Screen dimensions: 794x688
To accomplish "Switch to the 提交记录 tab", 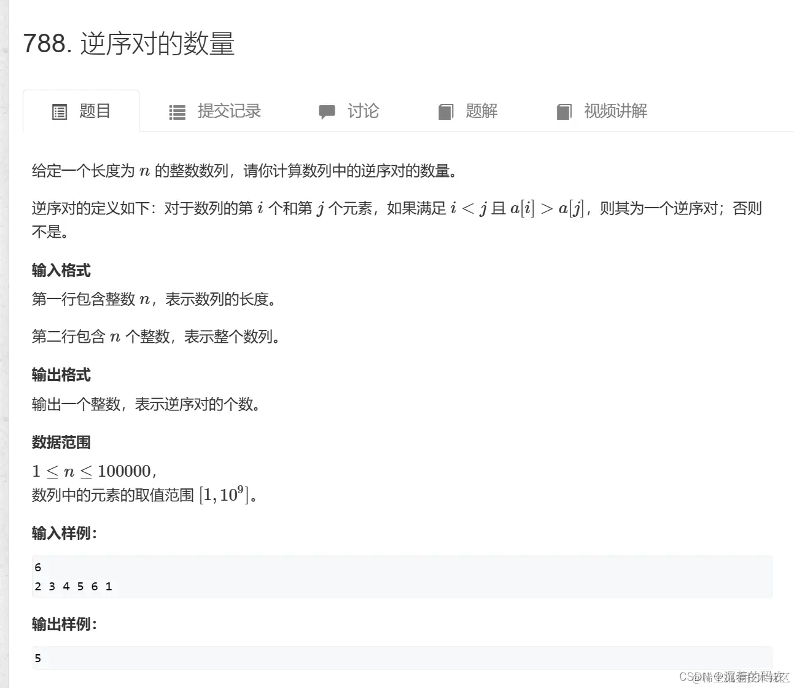I will pos(228,111).
